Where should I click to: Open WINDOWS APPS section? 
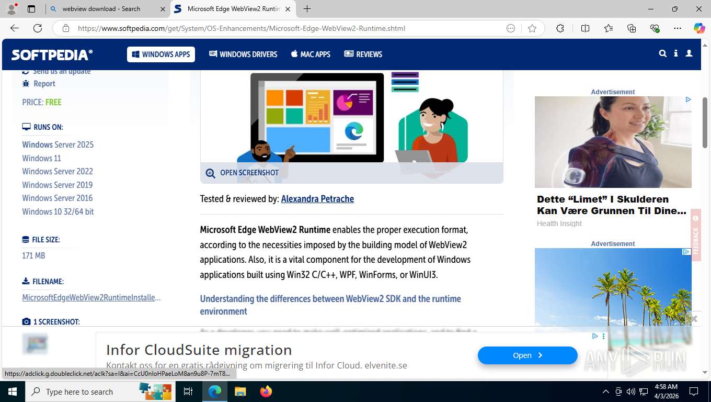161,54
